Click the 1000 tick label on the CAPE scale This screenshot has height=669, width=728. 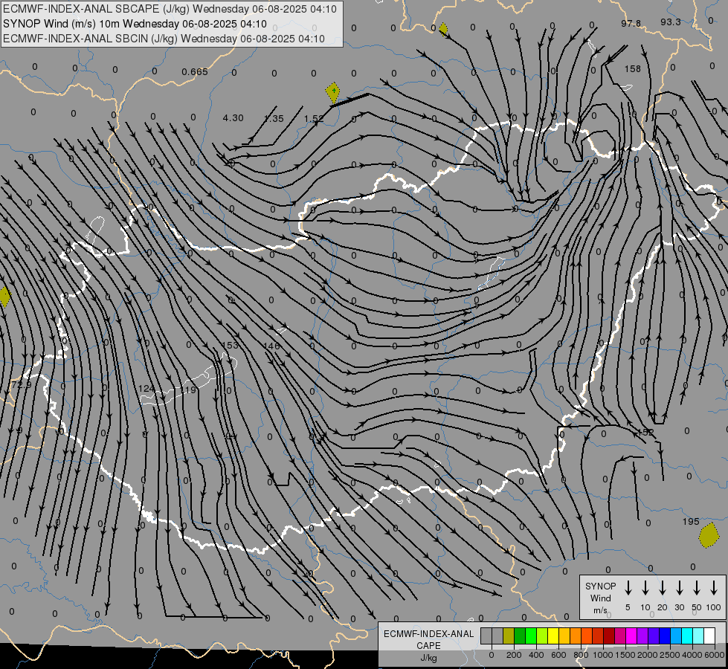tap(602, 655)
